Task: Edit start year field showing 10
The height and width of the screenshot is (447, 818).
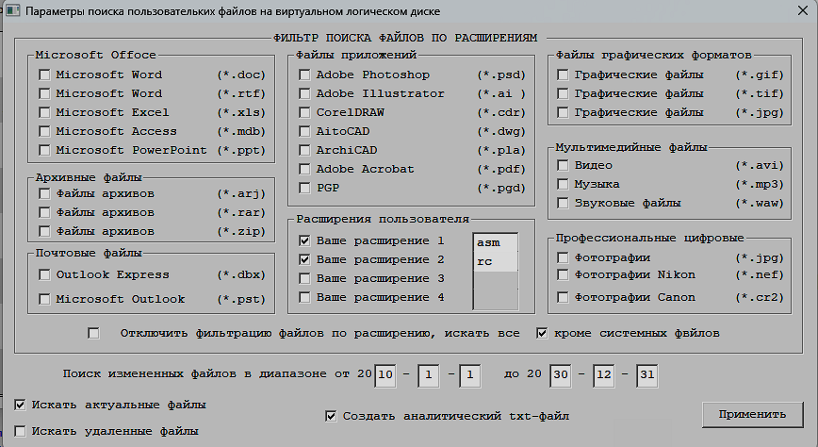Action: click(385, 375)
